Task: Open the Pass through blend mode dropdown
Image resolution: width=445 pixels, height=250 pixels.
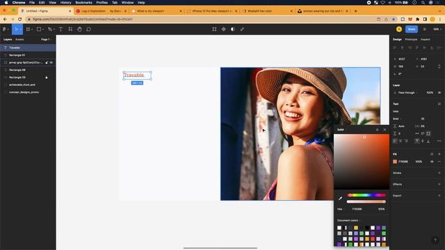Action: click(x=408, y=92)
